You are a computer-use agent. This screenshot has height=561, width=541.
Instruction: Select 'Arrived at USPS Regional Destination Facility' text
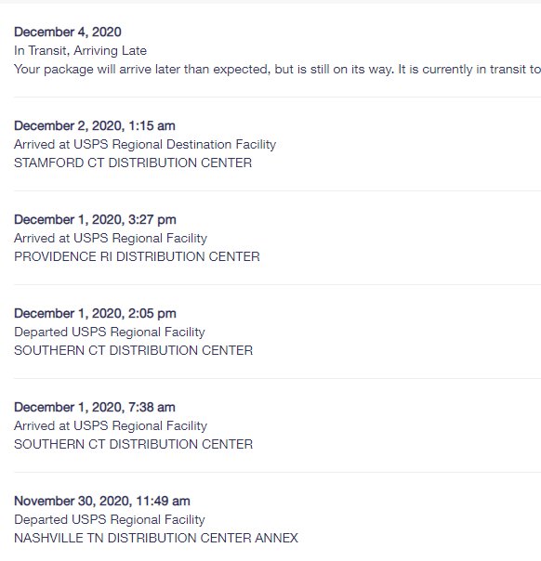145,145
